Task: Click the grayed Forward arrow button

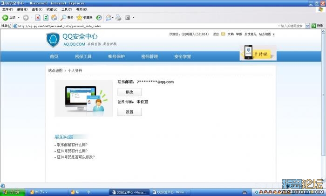Action: click(x=26, y=18)
